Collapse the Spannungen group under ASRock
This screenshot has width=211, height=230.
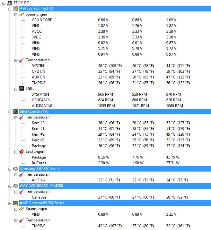click(16, 15)
